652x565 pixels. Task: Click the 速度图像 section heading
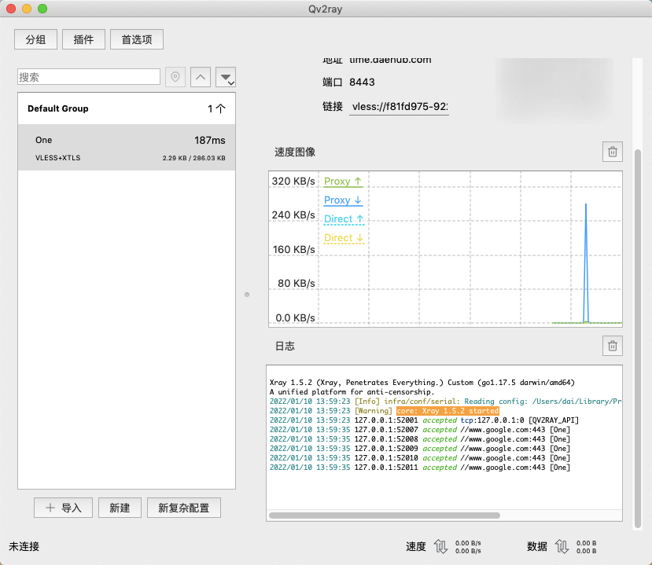click(295, 152)
